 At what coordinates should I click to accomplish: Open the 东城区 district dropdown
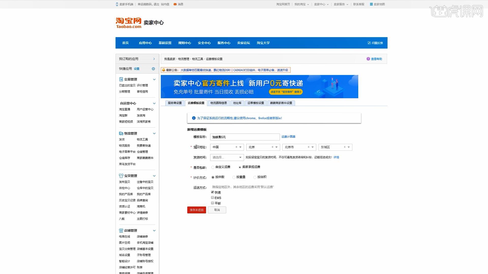(349, 147)
